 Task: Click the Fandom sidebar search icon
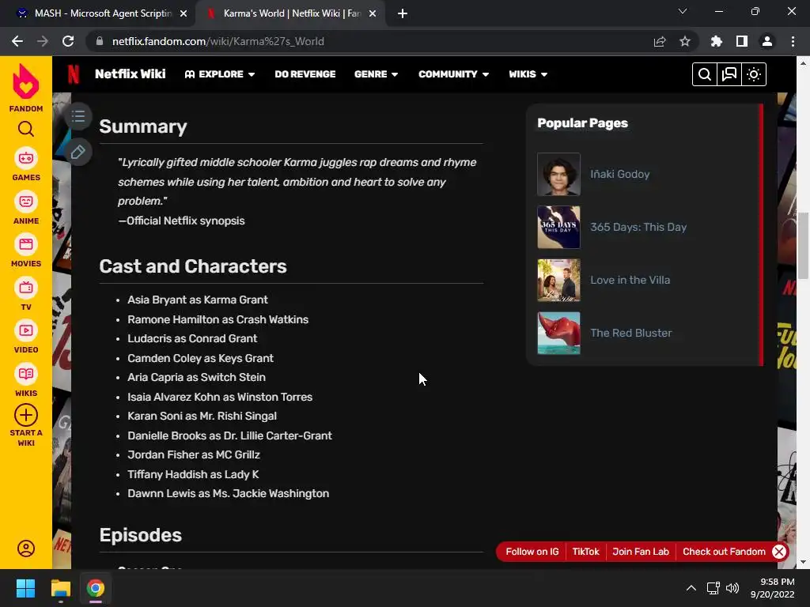click(26, 129)
